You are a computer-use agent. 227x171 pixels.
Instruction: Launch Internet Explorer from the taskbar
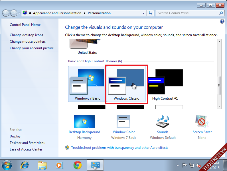25,165
